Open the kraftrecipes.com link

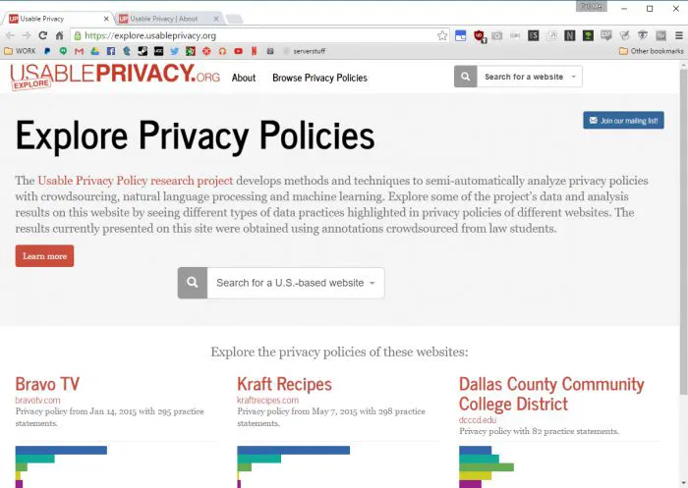[x=268, y=401]
